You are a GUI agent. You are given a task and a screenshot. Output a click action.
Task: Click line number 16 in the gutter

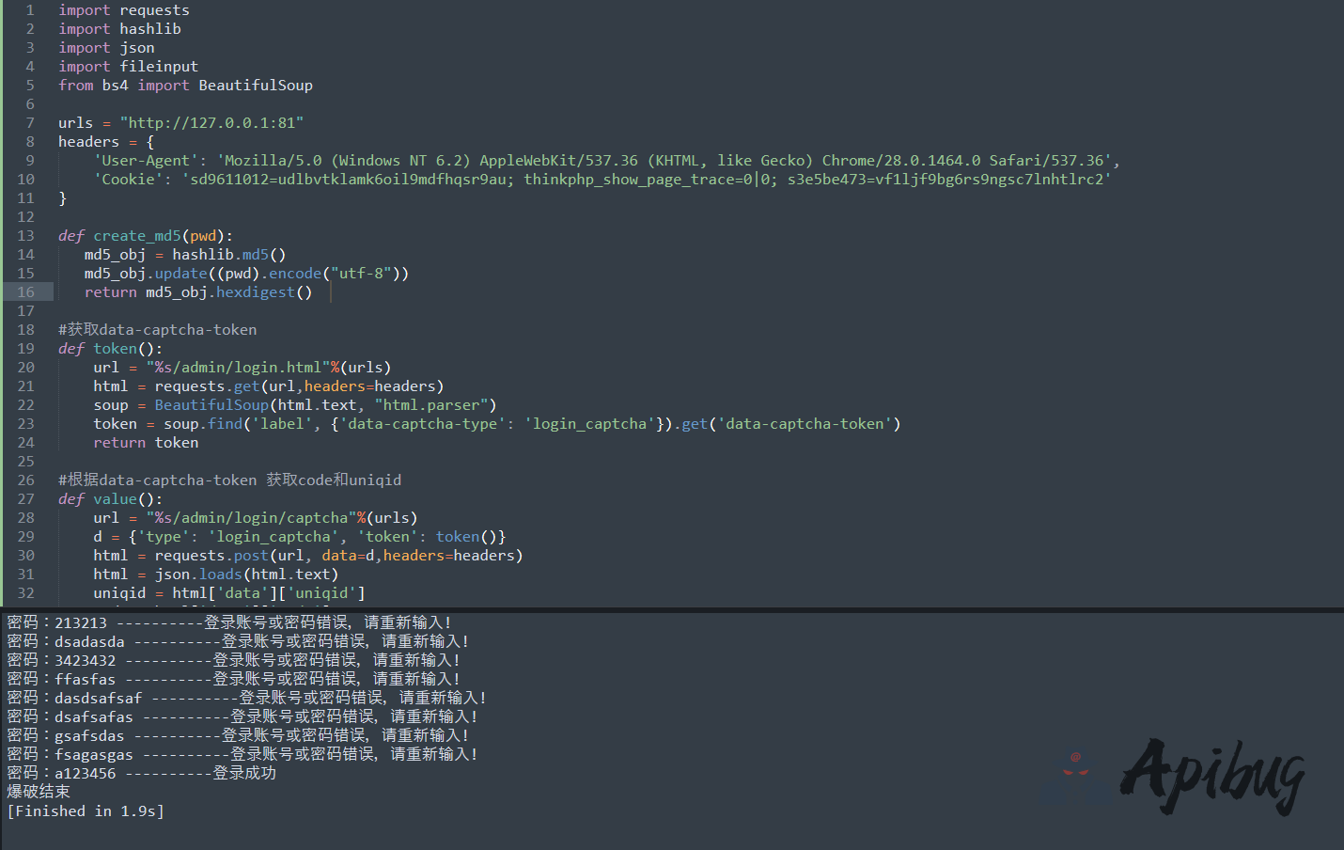pos(25,292)
